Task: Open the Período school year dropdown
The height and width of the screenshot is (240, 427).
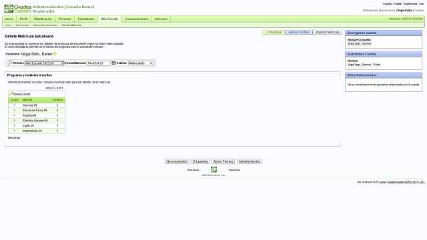Action: pos(45,63)
